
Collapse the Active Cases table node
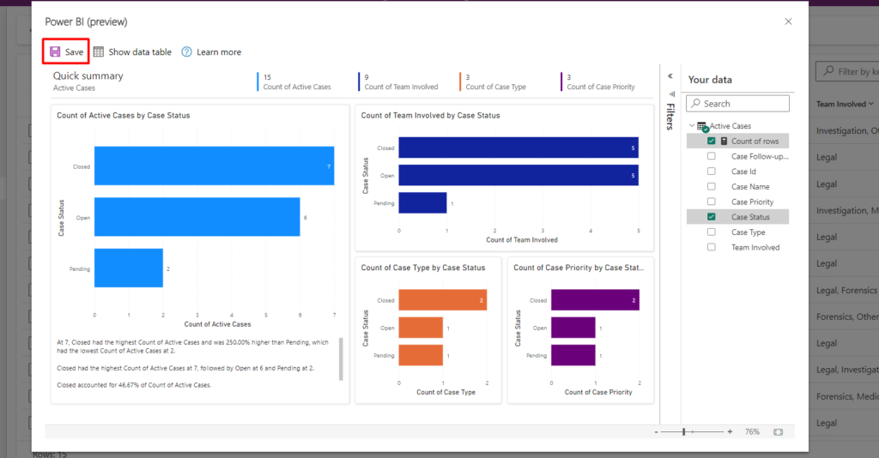692,126
